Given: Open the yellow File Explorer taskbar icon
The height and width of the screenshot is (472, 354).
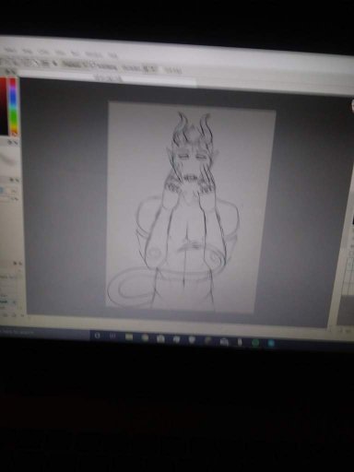Looking at the screenshot, I should (129, 337).
